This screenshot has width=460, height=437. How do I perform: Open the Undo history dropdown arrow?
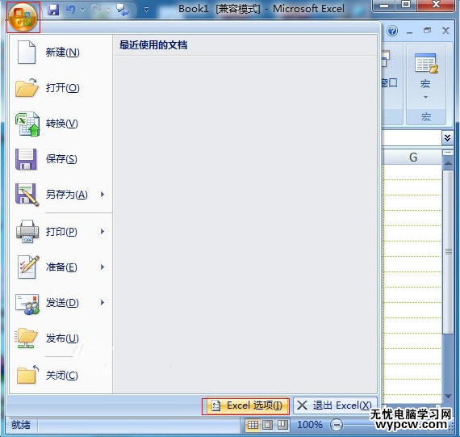[x=83, y=10]
